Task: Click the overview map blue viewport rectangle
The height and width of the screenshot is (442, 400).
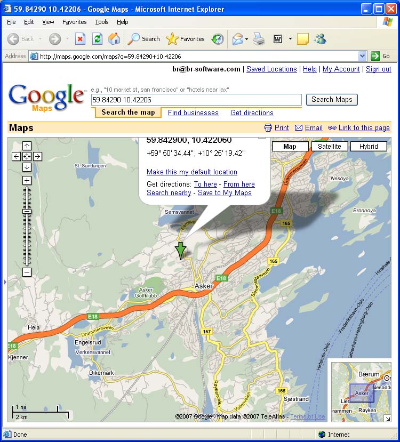Action: pos(362,393)
